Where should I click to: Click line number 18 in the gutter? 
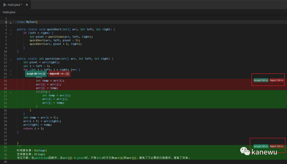[5, 81]
